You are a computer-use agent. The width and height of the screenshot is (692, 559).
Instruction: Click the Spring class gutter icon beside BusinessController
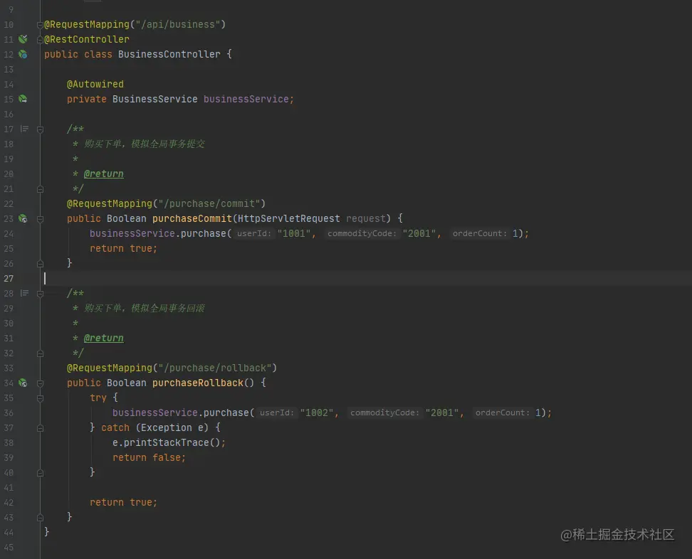23,54
